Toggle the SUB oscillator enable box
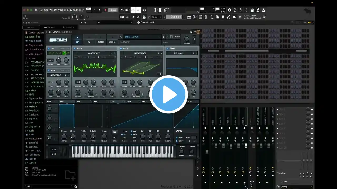Viewport: 337px width, 189px height. [49, 49]
